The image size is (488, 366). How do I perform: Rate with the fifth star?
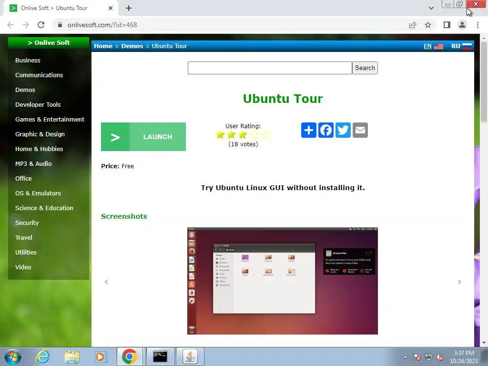coord(265,135)
